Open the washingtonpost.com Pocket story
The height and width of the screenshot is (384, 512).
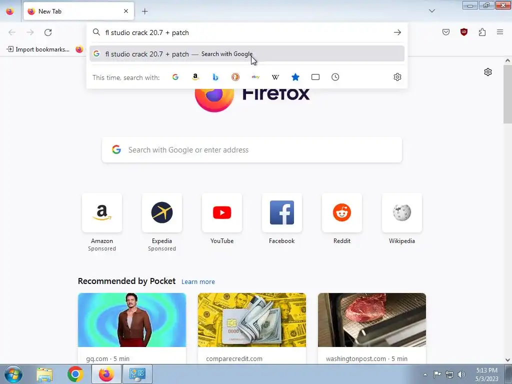pyautogui.click(x=372, y=328)
